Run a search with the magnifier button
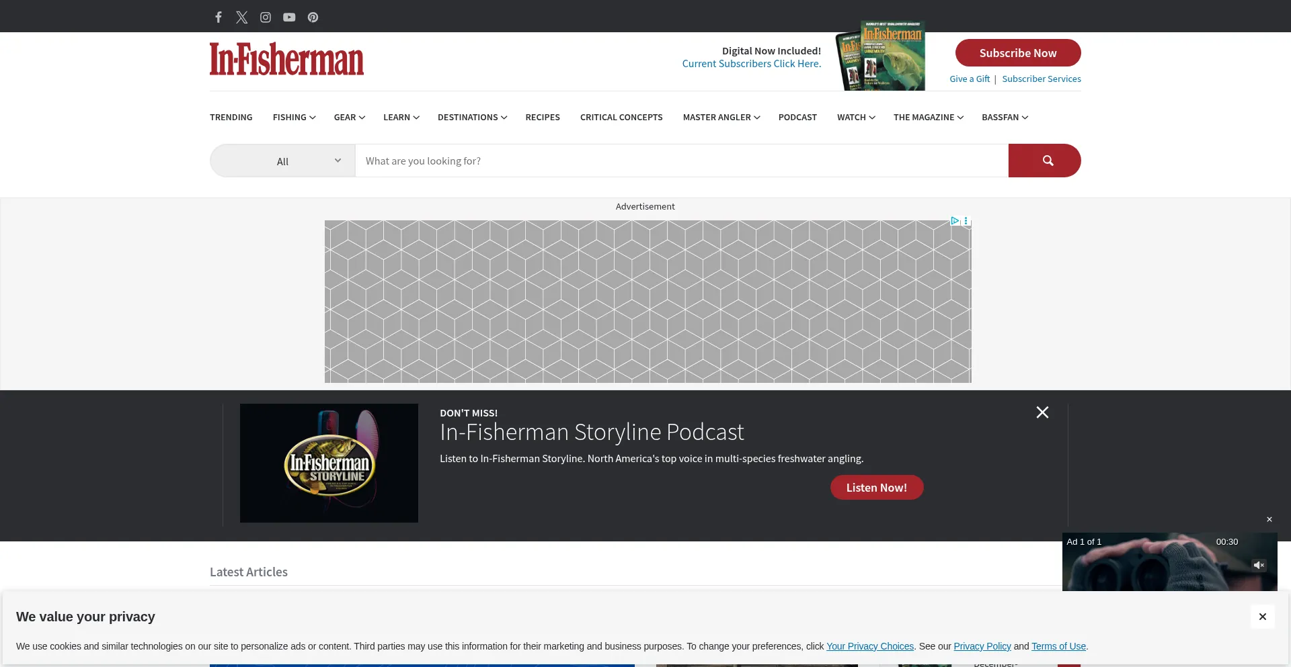 coord(1044,161)
